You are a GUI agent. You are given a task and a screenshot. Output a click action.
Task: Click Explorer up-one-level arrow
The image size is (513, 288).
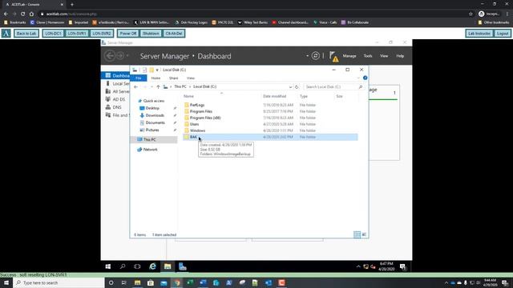pos(158,87)
